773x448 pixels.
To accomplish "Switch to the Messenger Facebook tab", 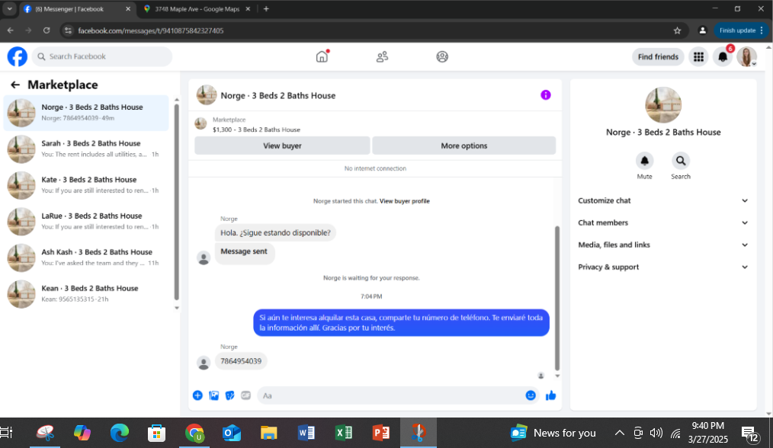I will [76, 9].
